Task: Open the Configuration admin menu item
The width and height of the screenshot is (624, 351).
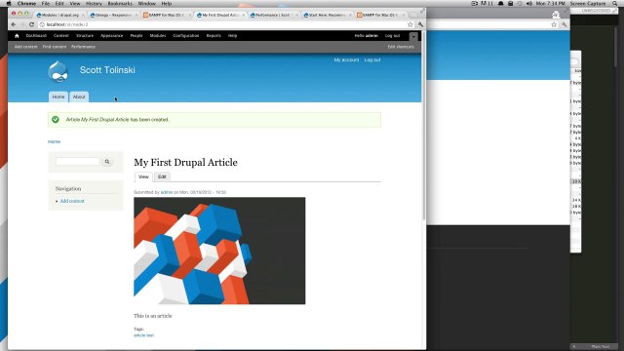Action: (x=186, y=36)
